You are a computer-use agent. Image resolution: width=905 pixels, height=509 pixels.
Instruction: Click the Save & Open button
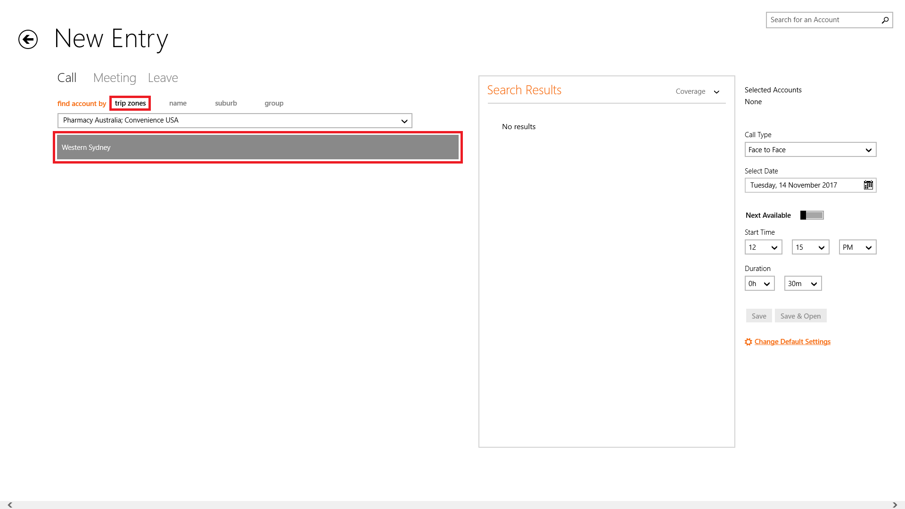tap(800, 316)
